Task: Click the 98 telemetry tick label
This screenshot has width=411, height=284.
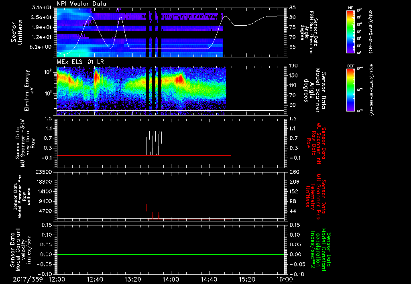Action: pyautogui.click(x=293, y=201)
